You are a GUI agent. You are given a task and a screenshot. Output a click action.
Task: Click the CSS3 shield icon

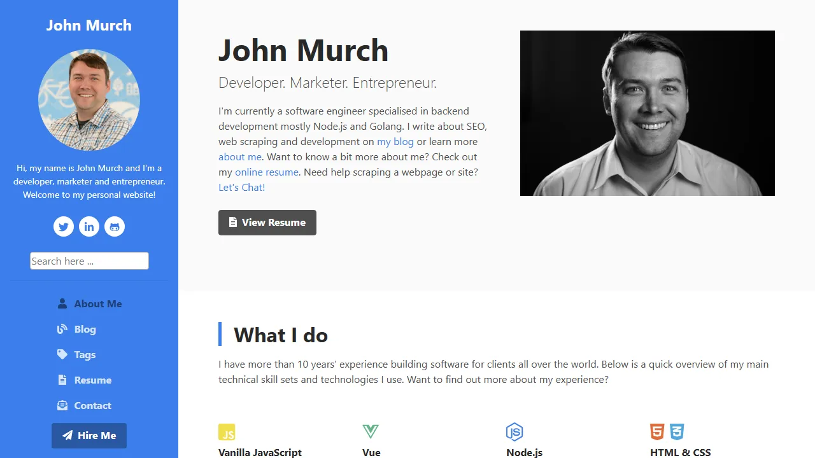676,432
